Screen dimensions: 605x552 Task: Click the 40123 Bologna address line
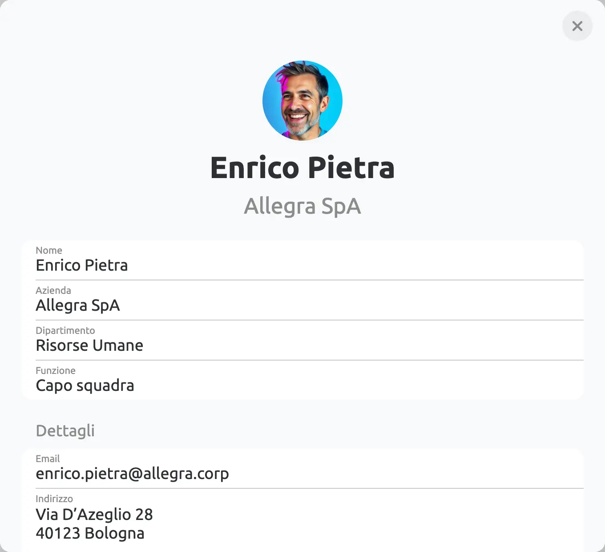point(90,533)
